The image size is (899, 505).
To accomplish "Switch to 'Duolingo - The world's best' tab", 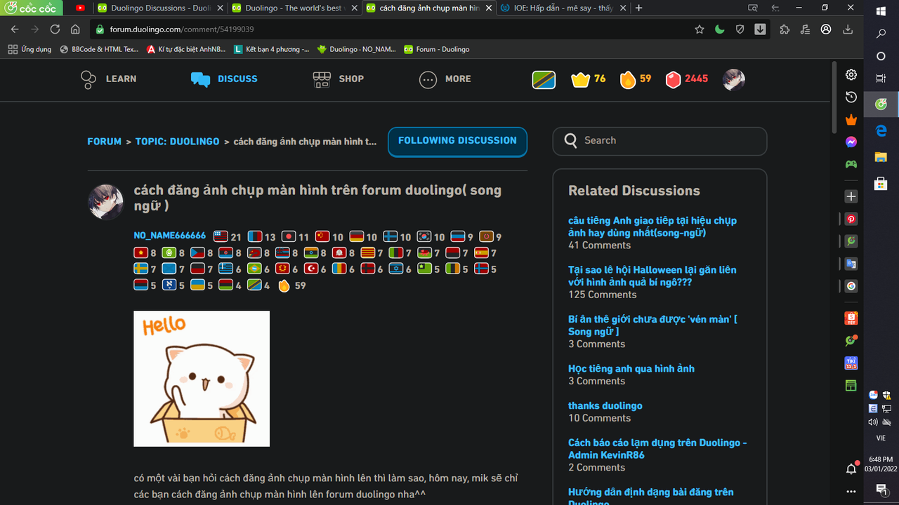I will (x=294, y=8).
